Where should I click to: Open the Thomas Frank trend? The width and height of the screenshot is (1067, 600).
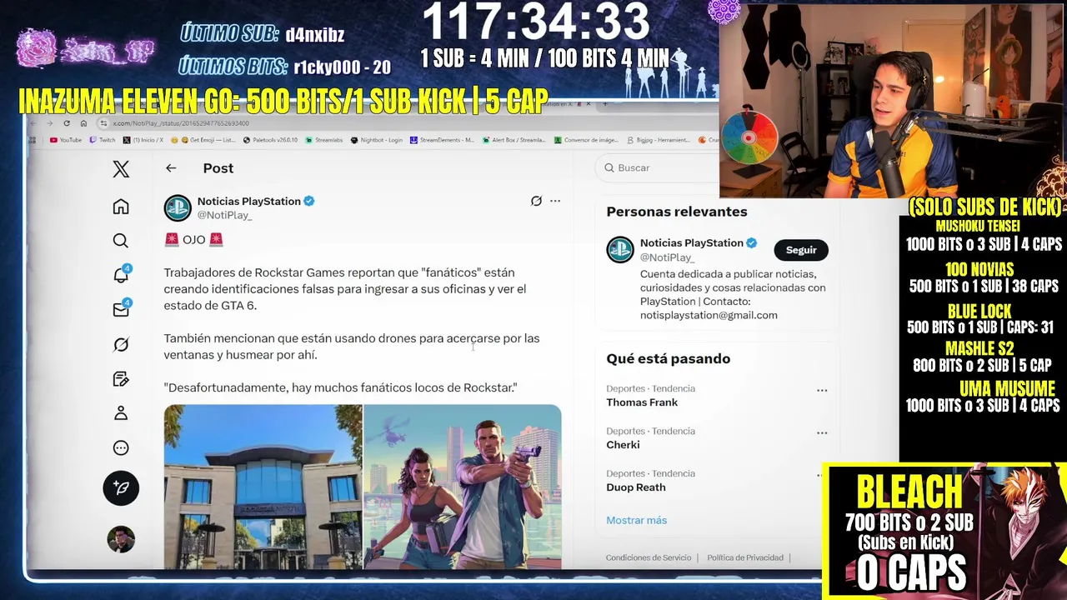coord(642,402)
